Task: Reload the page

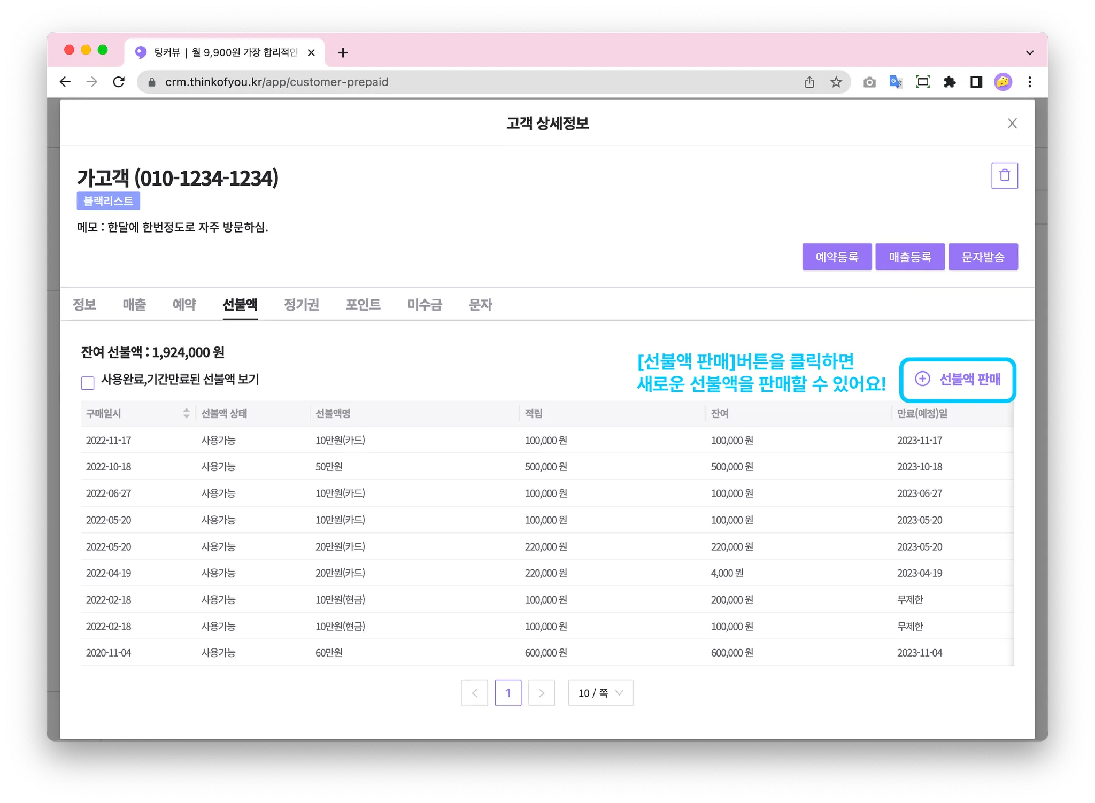Action: 119,82
